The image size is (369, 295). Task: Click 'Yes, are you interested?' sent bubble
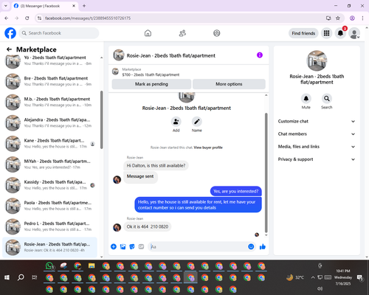pos(236,191)
